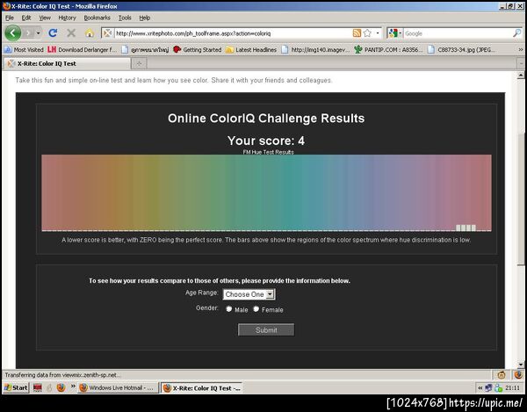Viewport: 527px width, 412px height.
Task: Click the URL address field
Action: 232,33
